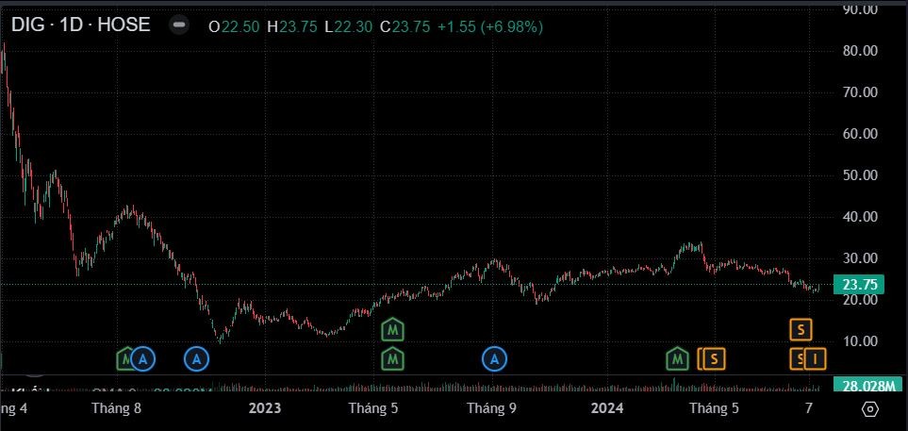Image resolution: width=908 pixels, height=431 pixels.
Task: Click the 2023 label on the time axis
Action: [x=265, y=408]
